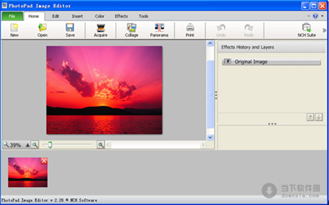Screen dimensions: 329x205
Task: Show more toolbar items via double chevron
Action: pos(324,31)
